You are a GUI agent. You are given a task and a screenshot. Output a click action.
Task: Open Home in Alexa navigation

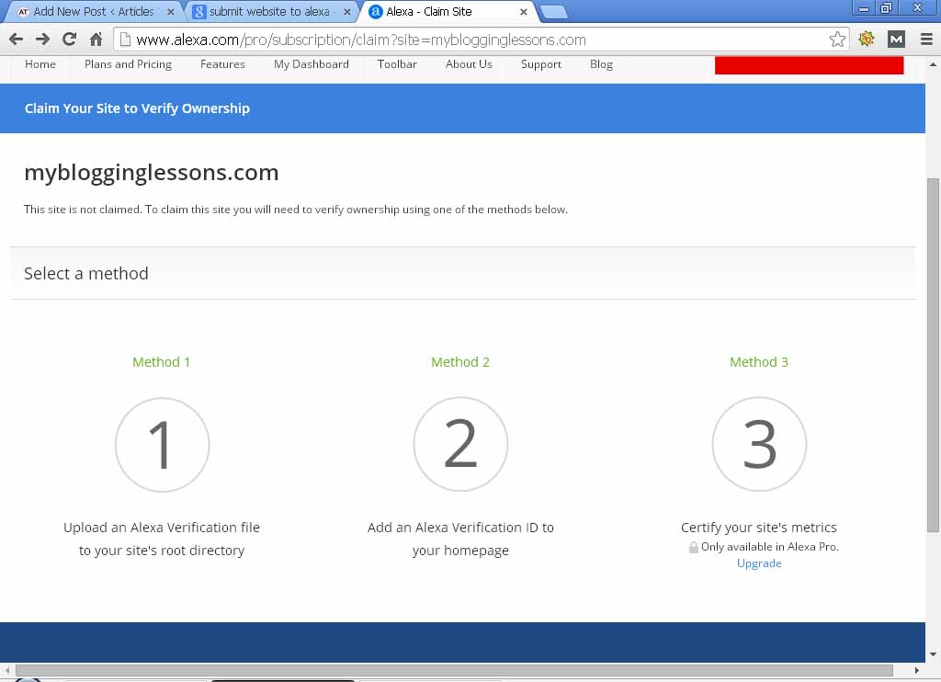click(40, 64)
